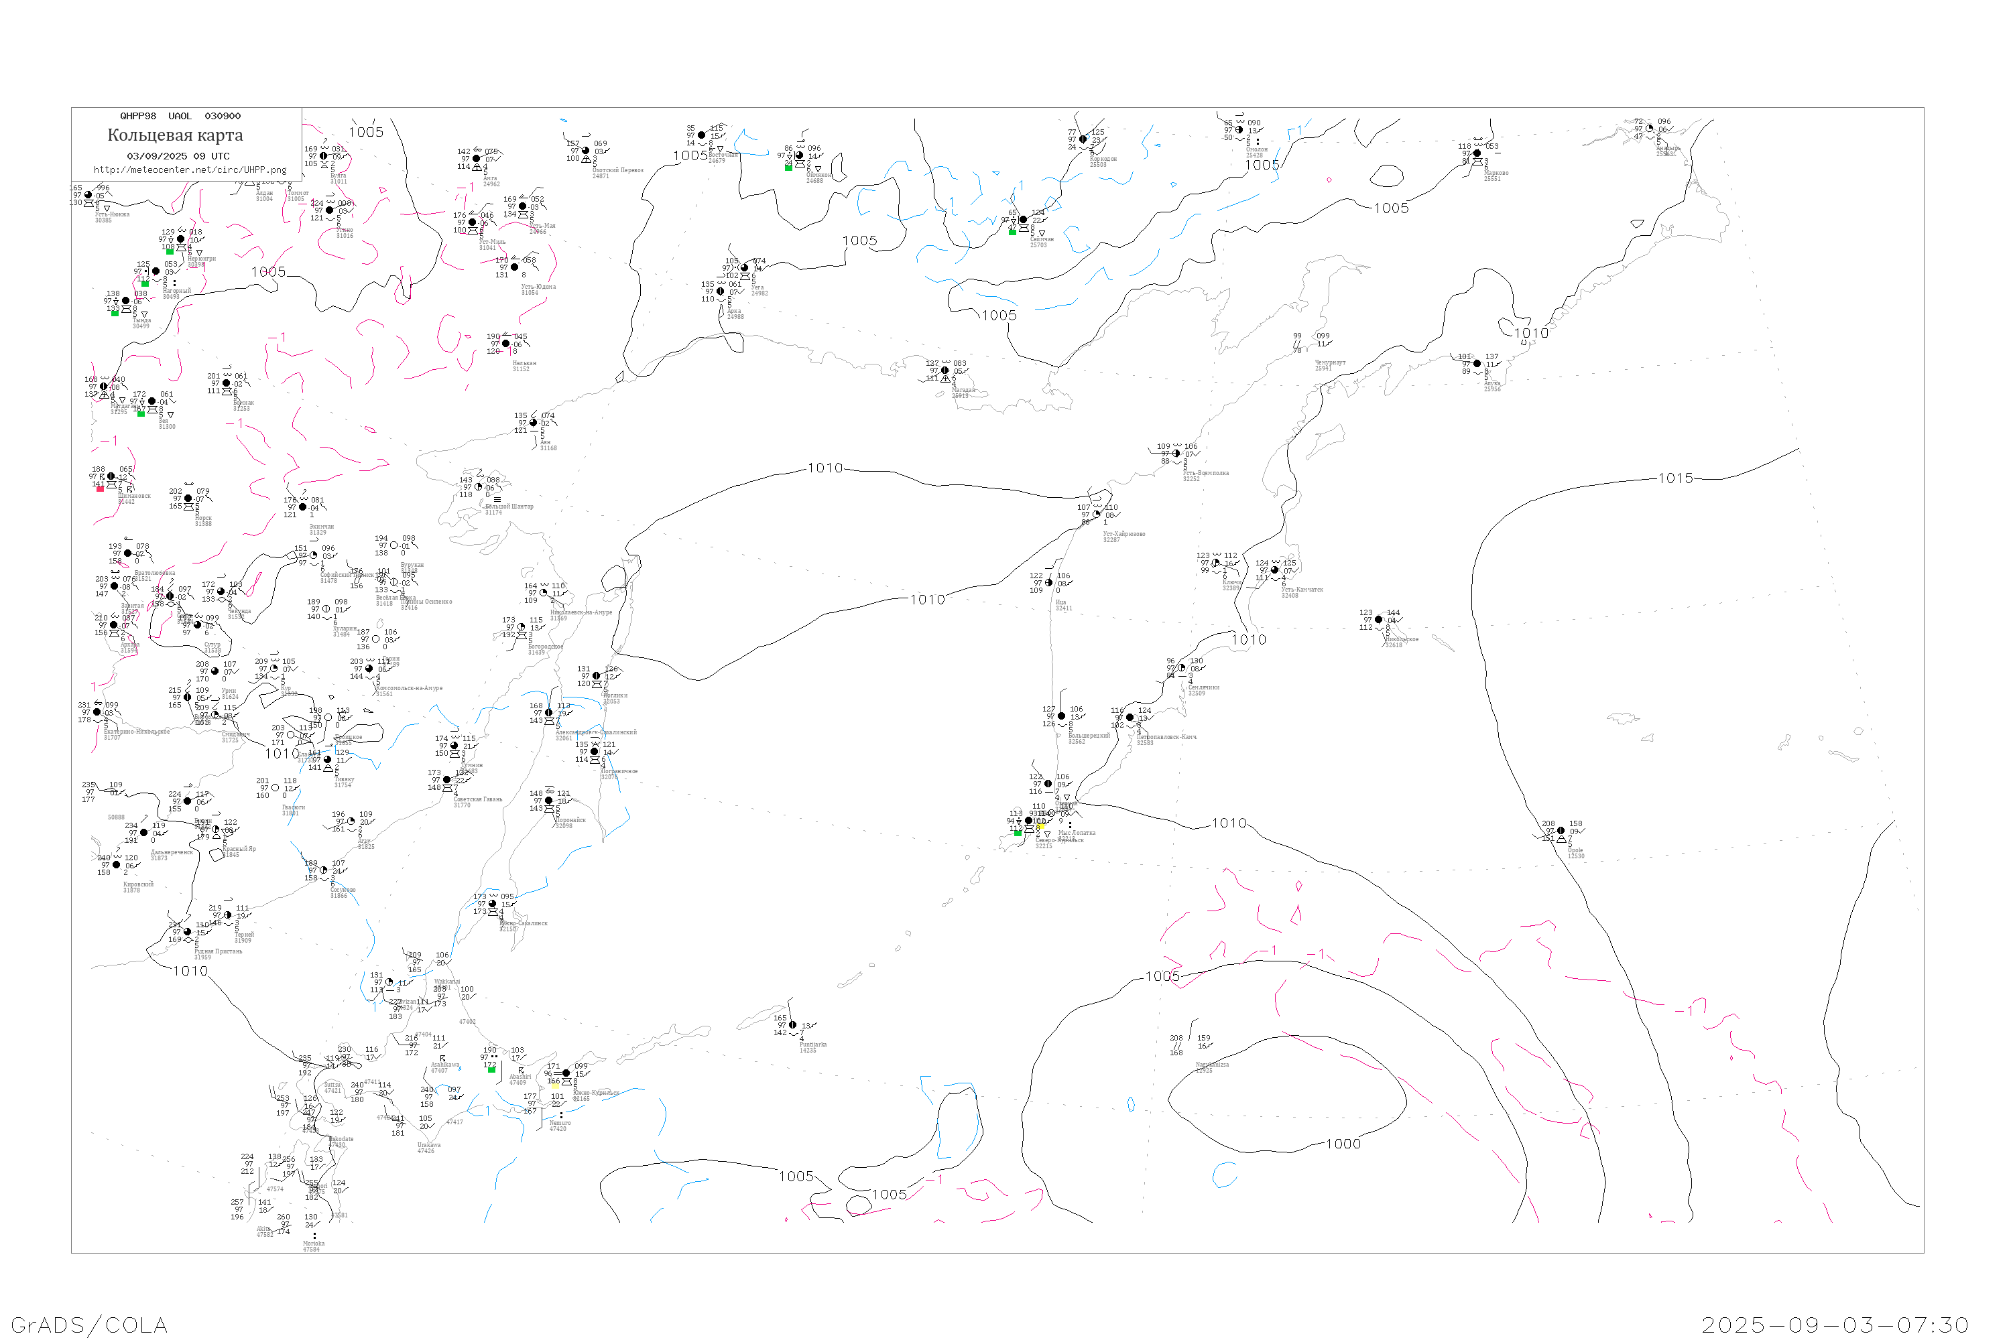Click the QHPP98 UAOL 030900 header code

pyautogui.click(x=180, y=116)
